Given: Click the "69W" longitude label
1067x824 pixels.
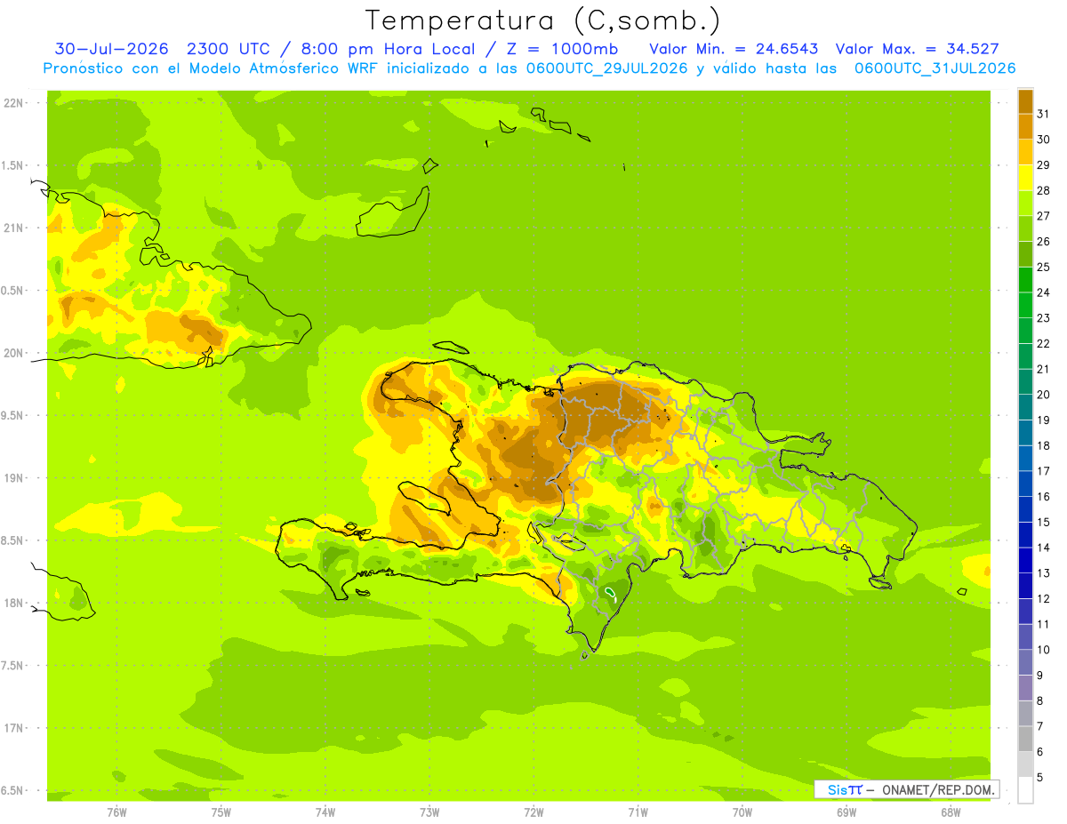Looking at the screenshot, I should 846,812.
